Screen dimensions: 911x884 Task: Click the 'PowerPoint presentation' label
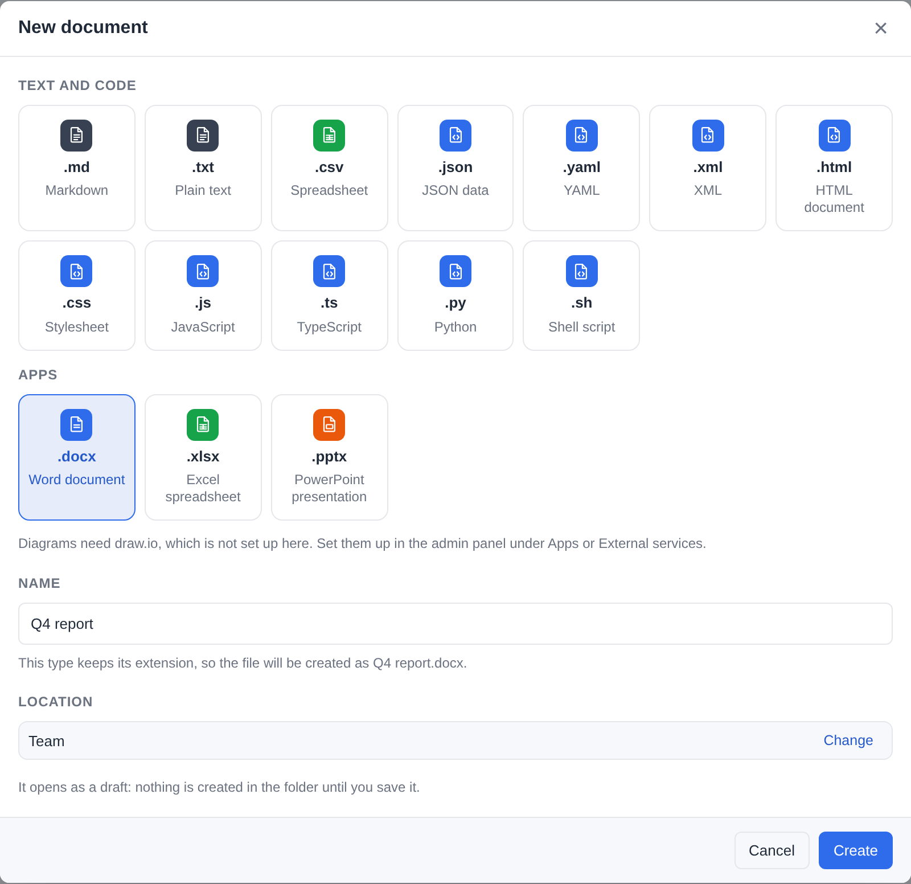coord(329,488)
